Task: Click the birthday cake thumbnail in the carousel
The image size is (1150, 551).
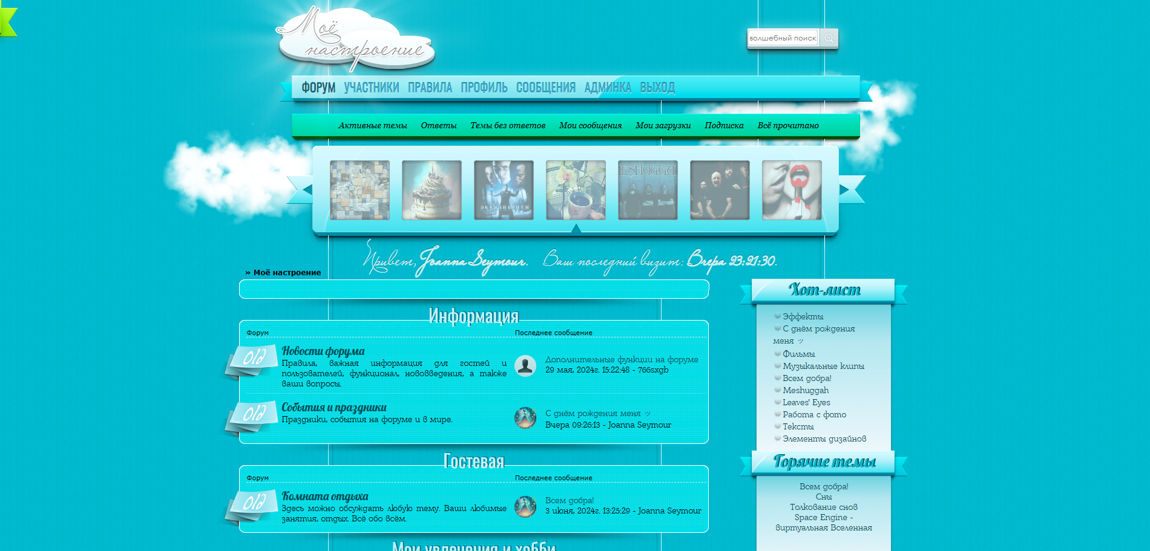Action: (x=432, y=190)
